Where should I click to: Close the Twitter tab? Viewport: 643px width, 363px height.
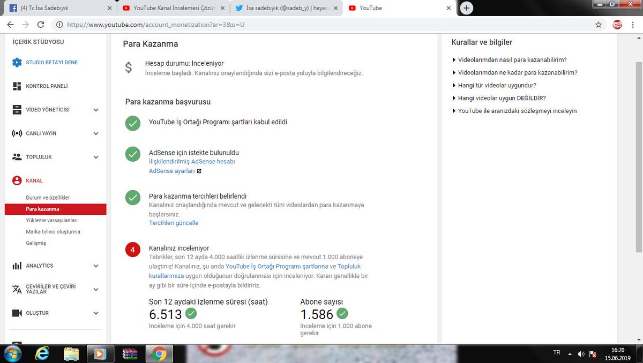(335, 8)
